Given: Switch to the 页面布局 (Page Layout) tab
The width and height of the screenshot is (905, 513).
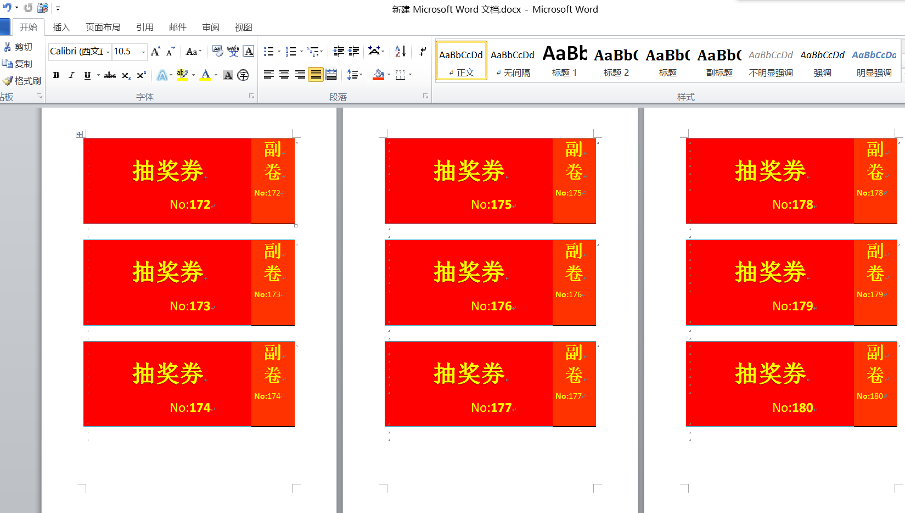Looking at the screenshot, I should [103, 27].
